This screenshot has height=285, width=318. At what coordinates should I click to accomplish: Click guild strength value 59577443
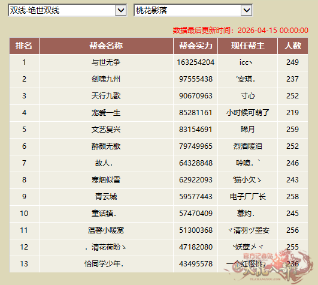click(x=195, y=197)
